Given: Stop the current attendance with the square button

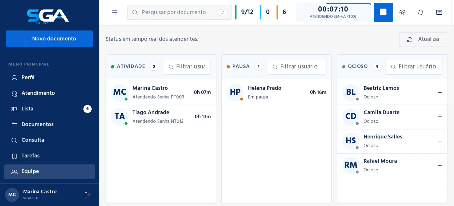Looking at the screenshot, I should pos(383,12).
